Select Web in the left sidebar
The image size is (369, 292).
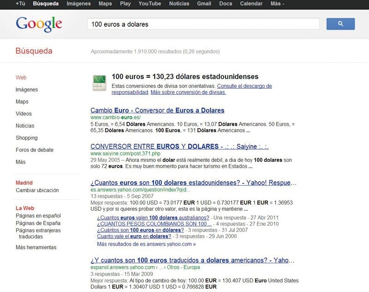point(21,77)
